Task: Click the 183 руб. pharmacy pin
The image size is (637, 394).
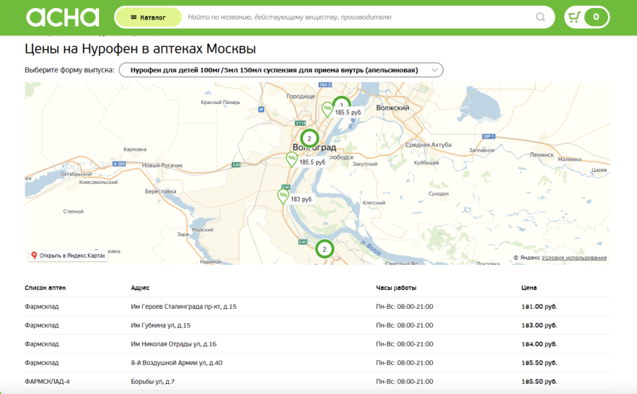Action: pyautogui.click(x=283, y=196)
